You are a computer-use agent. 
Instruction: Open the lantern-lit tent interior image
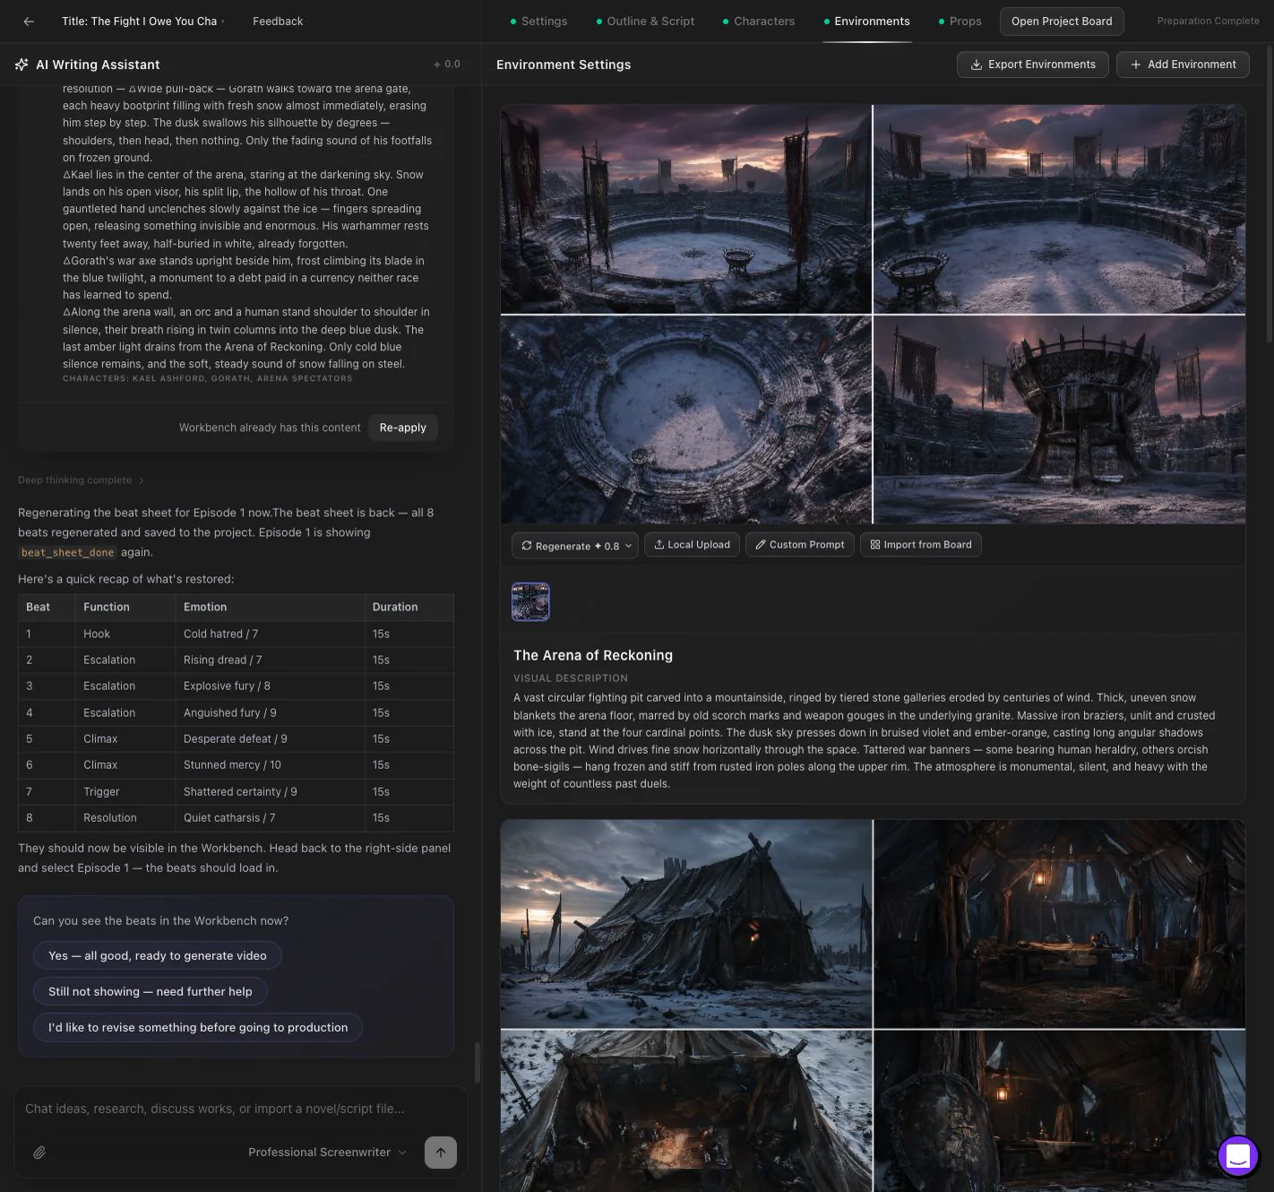(1059, 923)
